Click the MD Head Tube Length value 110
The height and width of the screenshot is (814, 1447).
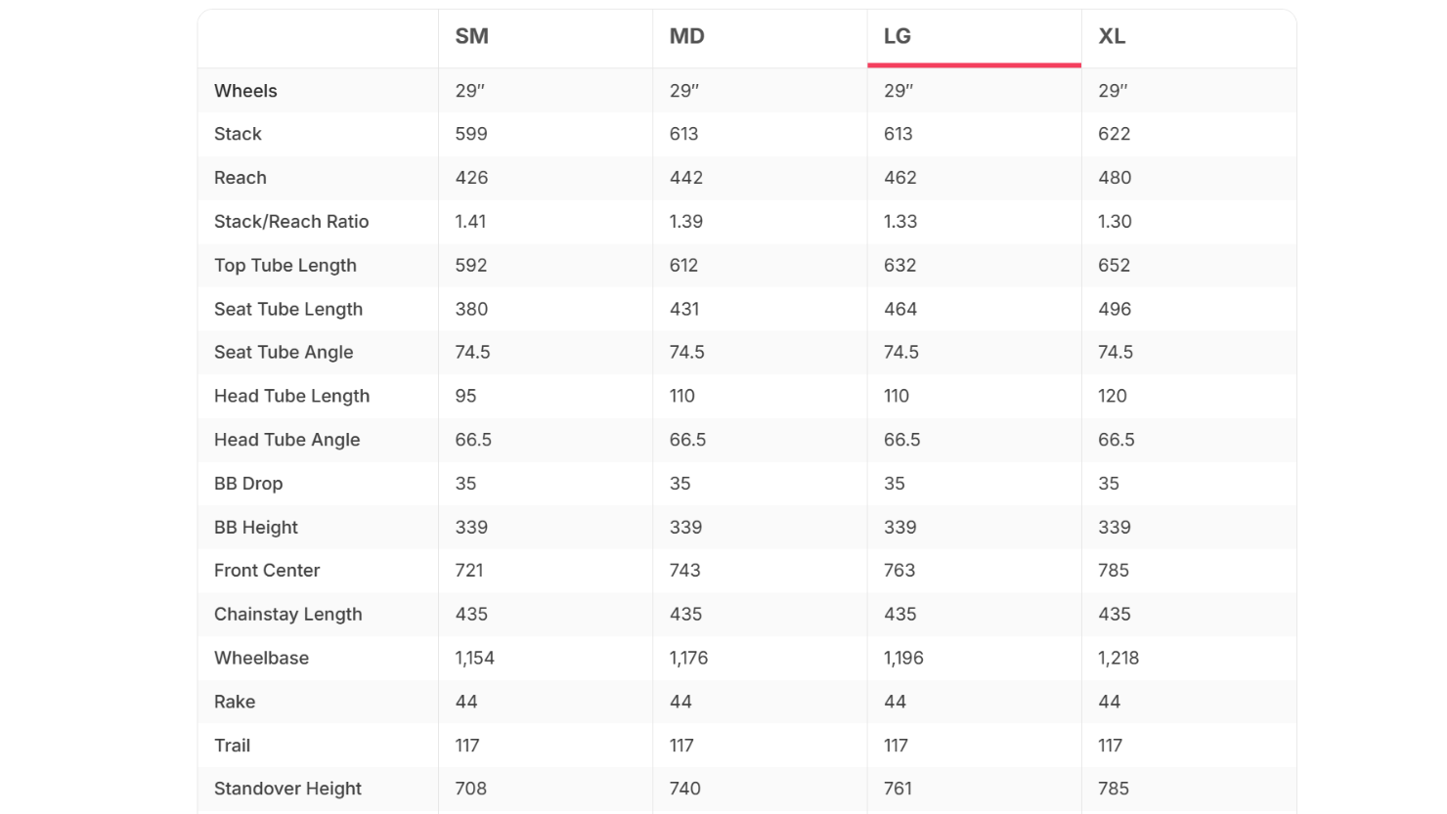tap(681, 396)
